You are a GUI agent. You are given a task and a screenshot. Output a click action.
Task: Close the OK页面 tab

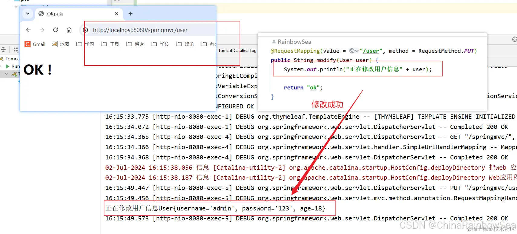[x=117, y=14]
